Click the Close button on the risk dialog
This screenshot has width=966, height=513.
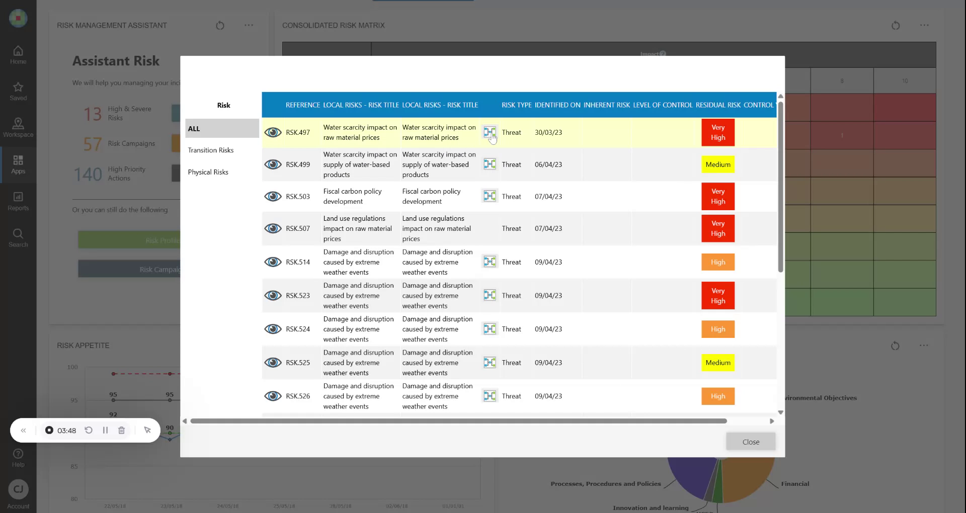click(x=750, y=441)
